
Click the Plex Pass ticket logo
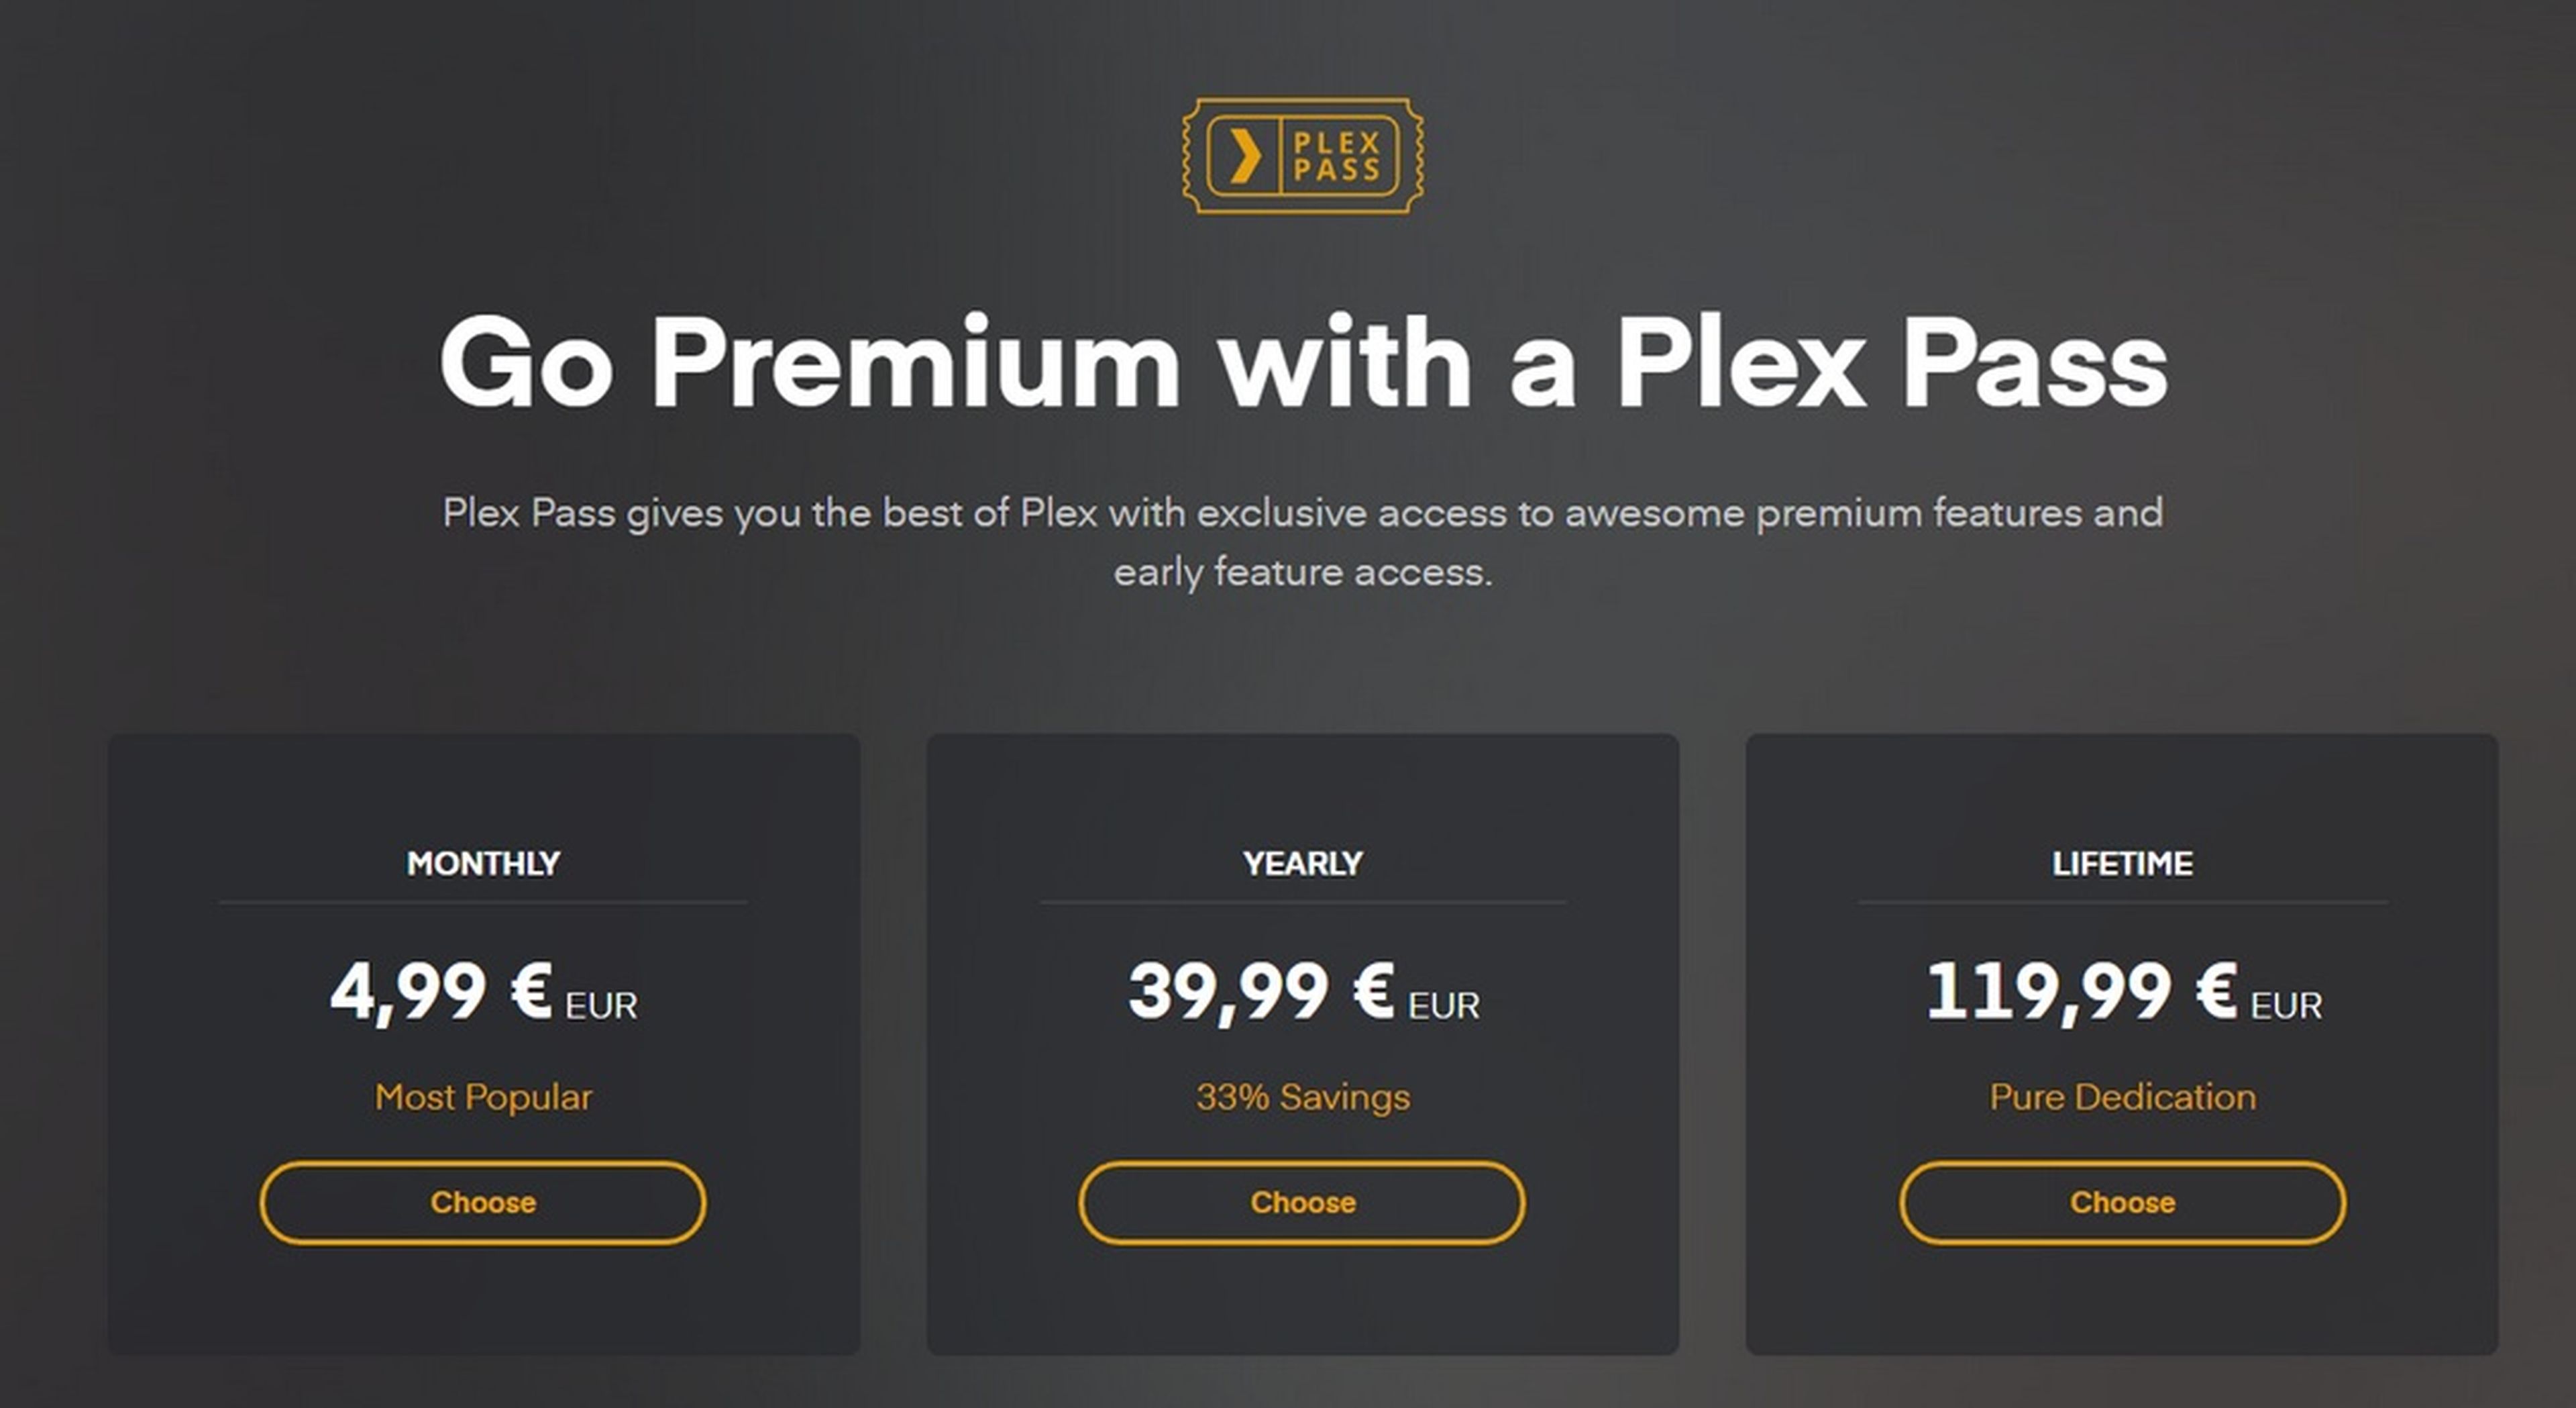click(x=1302, y=156)
